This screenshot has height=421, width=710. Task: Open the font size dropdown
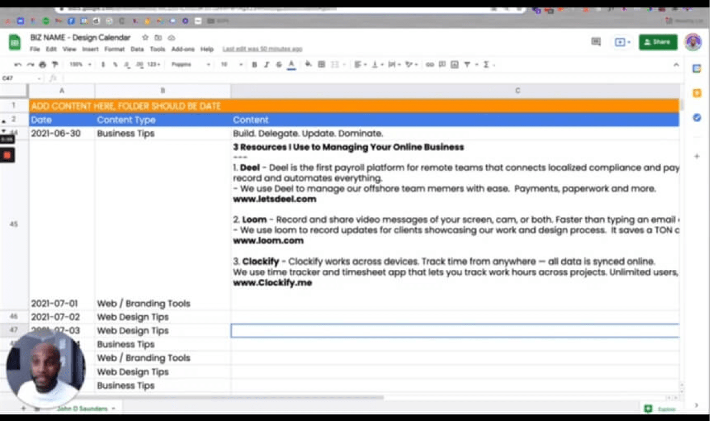coord(231,65)
